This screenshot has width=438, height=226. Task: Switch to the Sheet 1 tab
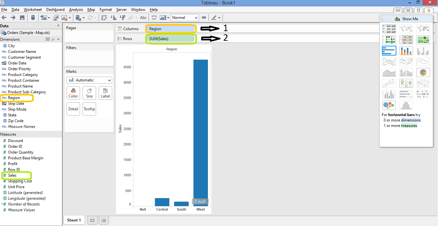pyautogui.click(x=74, y=220)
